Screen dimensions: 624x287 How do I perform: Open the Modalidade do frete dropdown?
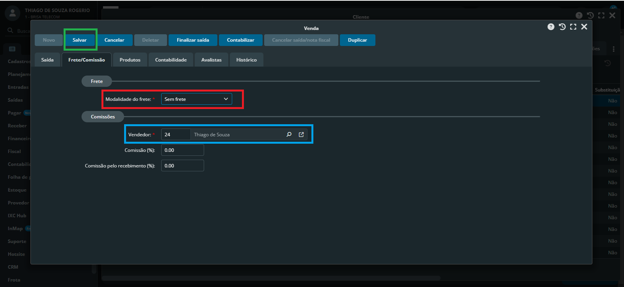point(196,99)
